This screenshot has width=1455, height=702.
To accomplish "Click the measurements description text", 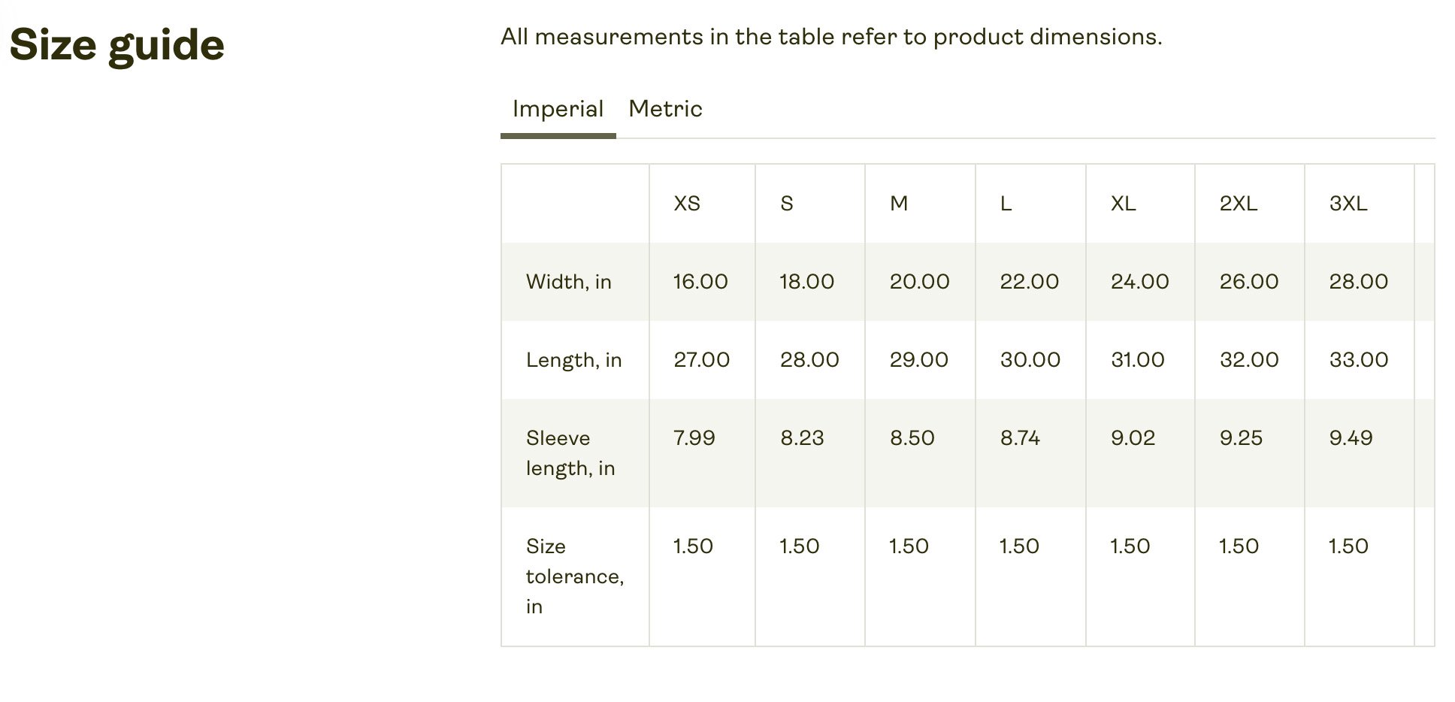I will tap(831, 37).
